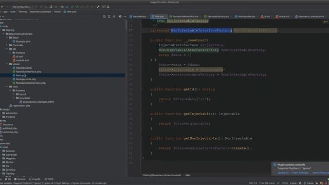This screenshot has height=185, width=329.
Task: Expand the Controller folder in tree
Action: pyautogui.click(x=7, y=45)
